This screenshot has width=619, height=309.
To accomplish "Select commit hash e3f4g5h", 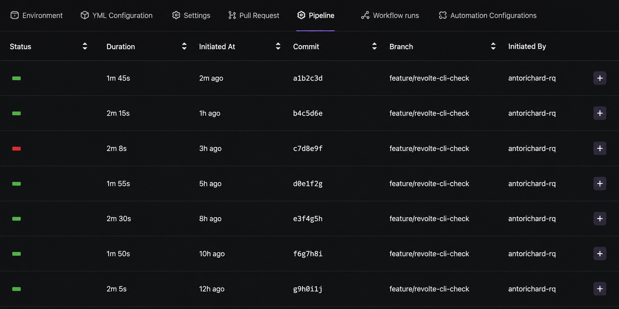I will click(308, 218).
